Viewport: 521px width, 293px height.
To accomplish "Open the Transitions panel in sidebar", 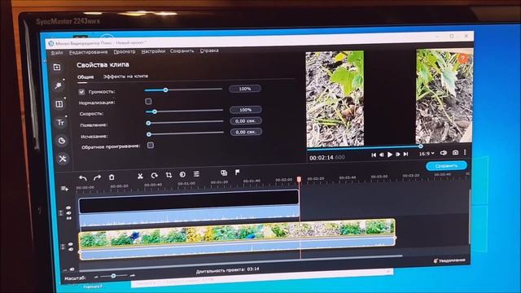I will [59, 104].
